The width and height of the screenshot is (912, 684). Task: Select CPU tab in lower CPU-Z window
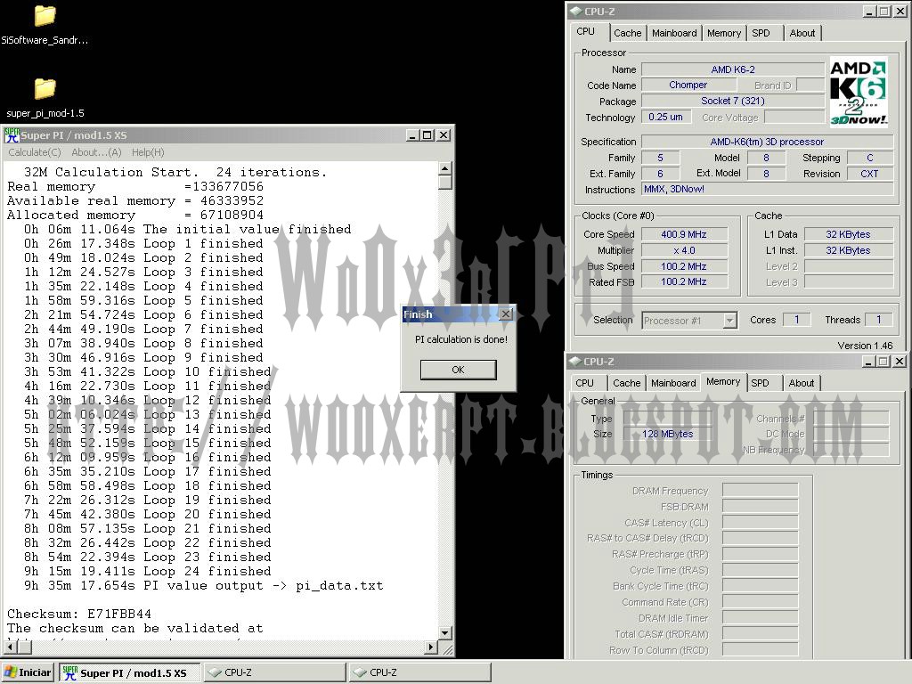pos(584,383)
